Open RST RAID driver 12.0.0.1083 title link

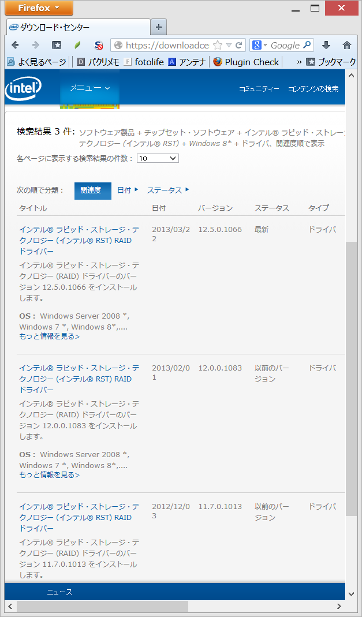[79, 379]
